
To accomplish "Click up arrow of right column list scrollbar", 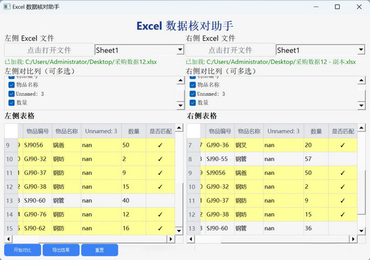I will 361,81.
